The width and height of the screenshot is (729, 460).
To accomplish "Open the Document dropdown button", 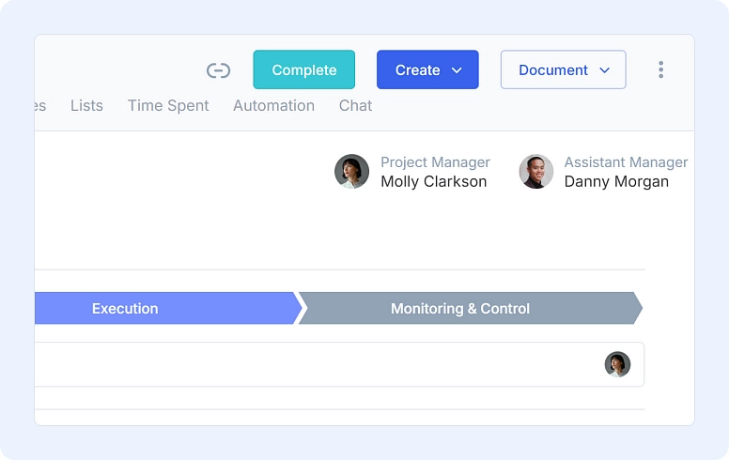I will point(563,69).
